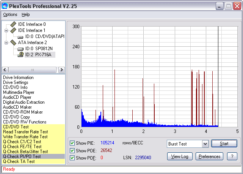Open Multimedia Player function
The height and width of the screenshot is (174, 243).
point(19,92)
